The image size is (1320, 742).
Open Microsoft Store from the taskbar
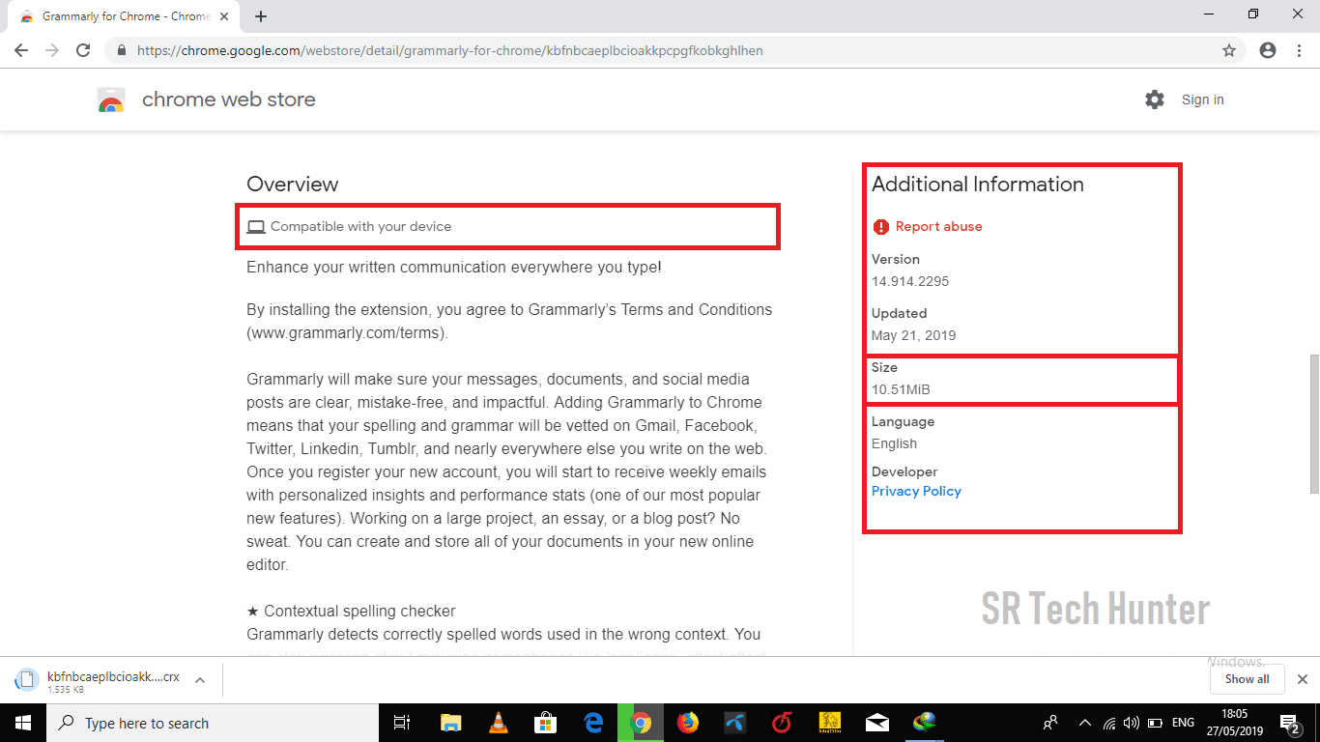click(x=546, y=723)
